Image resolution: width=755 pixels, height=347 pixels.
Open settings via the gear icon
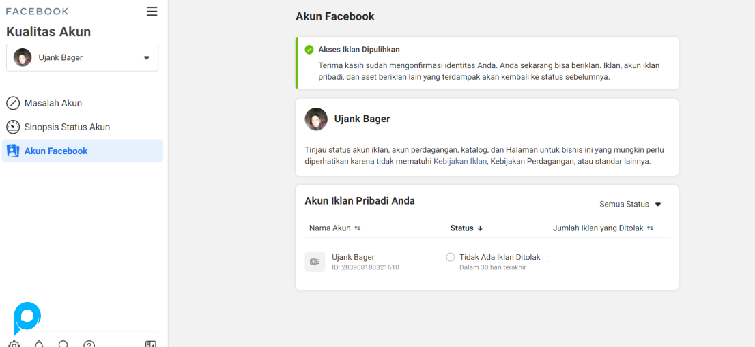[x=14, y=344]
